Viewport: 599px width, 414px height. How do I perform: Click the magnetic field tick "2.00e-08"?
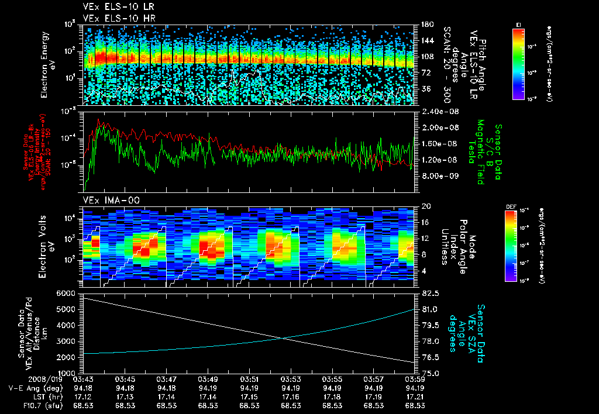[440, 127]
